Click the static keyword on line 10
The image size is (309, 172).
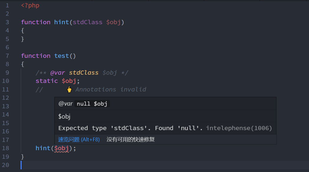click(x=47, y=81)
